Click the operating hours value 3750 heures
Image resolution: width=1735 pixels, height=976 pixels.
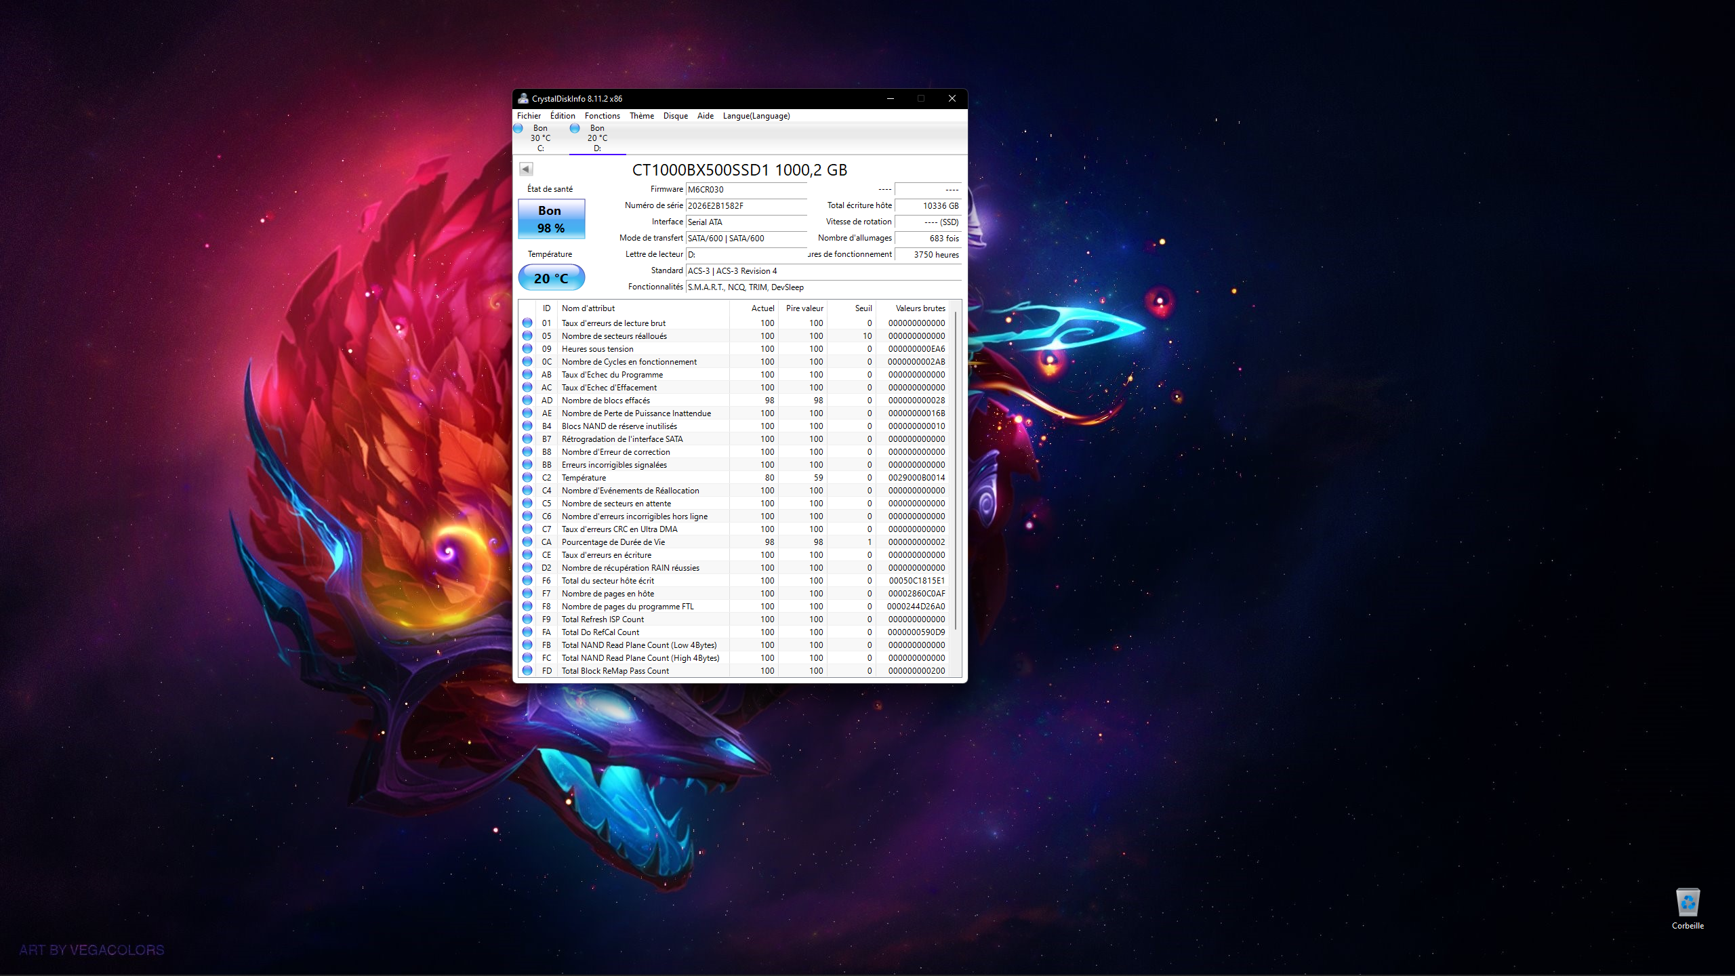pos(928,254)
